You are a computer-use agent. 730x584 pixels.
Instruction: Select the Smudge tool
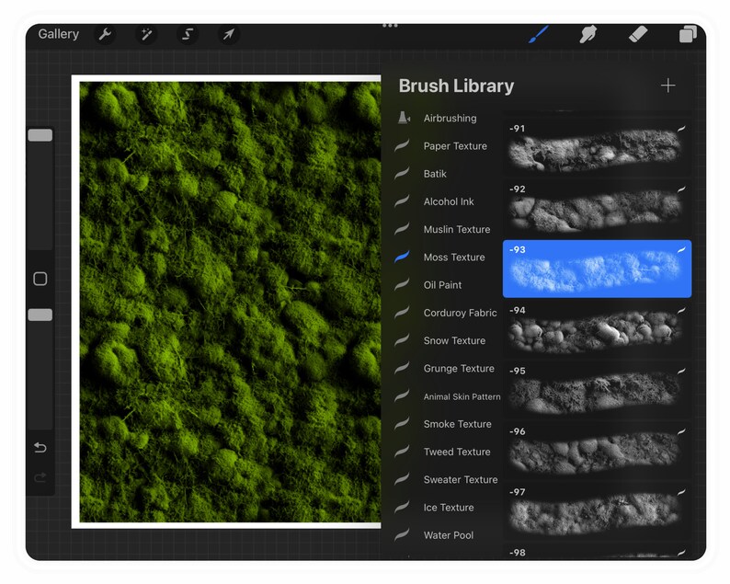pos(588,34)
